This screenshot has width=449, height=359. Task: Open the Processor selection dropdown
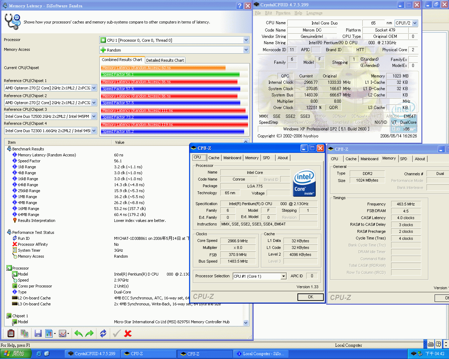coord(246,40)
